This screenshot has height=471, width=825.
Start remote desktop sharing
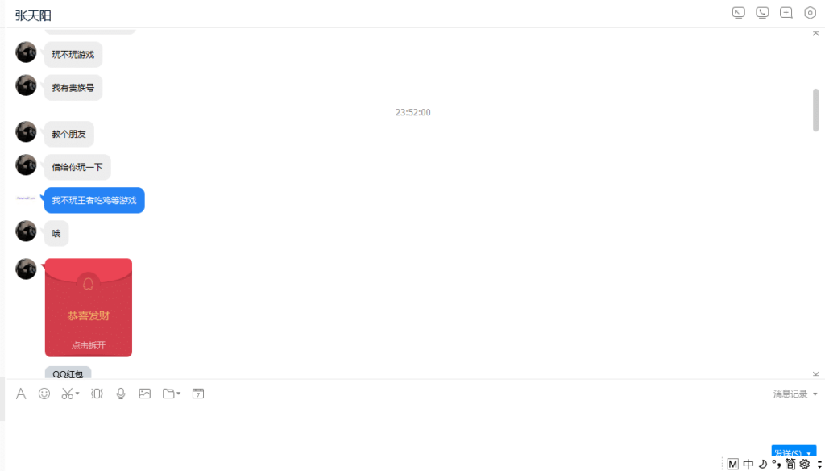point(739,13)
